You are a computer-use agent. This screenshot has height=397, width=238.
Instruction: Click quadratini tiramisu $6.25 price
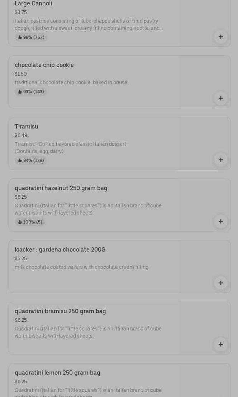(21, 320)
